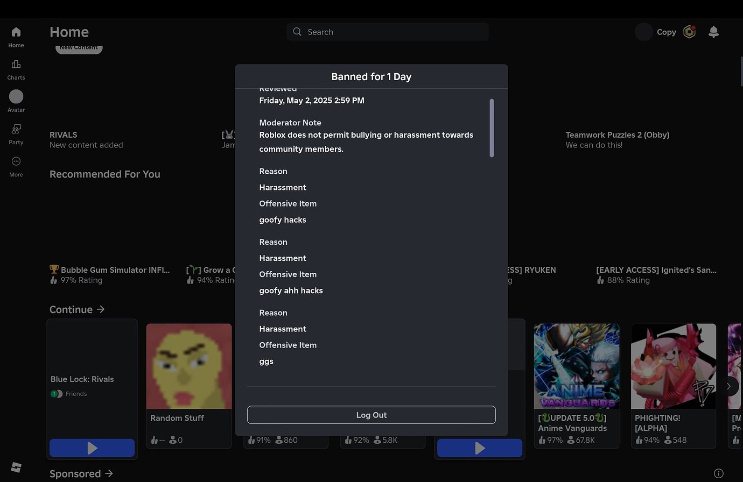
Task: Open the notifications bell
Action: click(x=713, y=32)
